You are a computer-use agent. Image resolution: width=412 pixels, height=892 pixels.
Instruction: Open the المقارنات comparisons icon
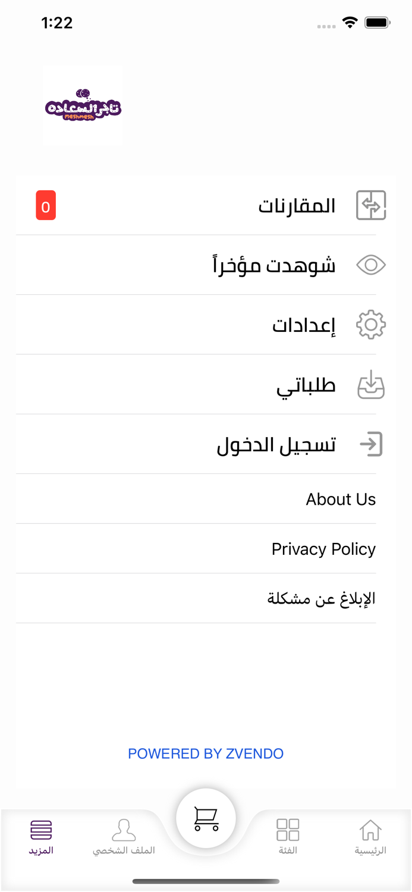(370, 205)
